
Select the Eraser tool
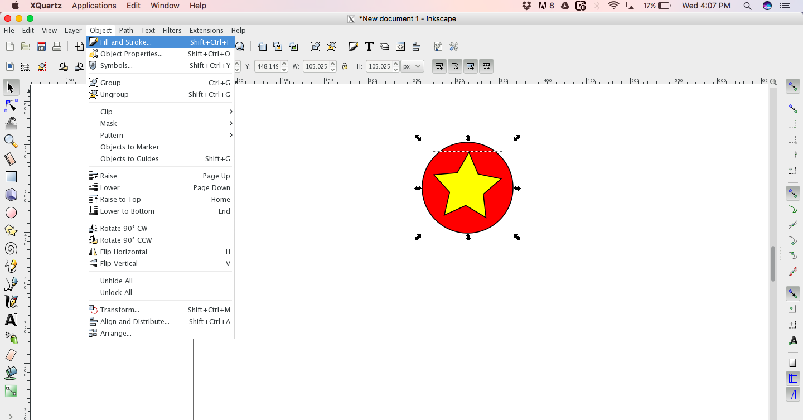tap(11, 355)
